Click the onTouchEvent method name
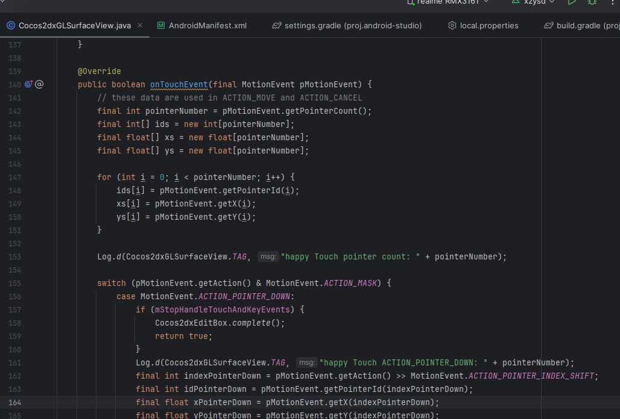 point(179,84)
